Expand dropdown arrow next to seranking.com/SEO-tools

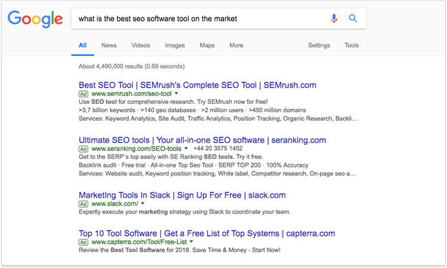[x=186, y=148]
